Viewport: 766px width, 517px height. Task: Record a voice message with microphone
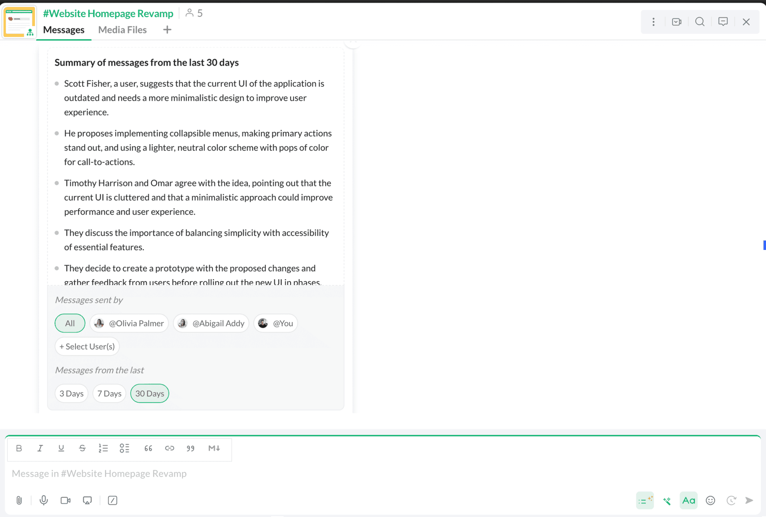click(44, 500)
